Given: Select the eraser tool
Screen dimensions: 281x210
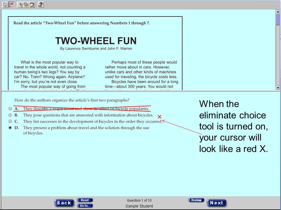Looking at the screenshot, I should click(26, 5).
